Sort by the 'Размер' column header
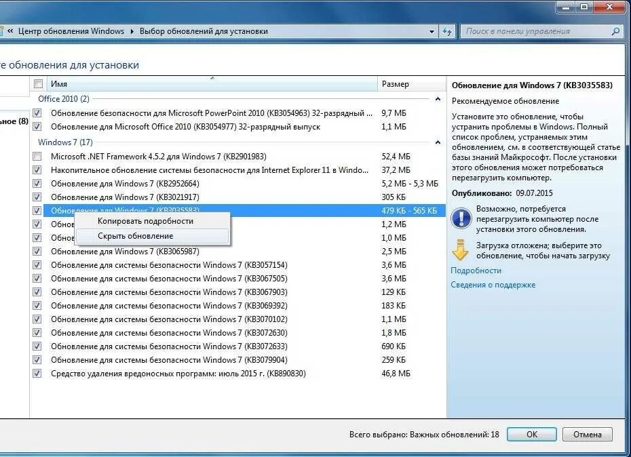Viewport: 631px width, 457px height. [411, 83]
